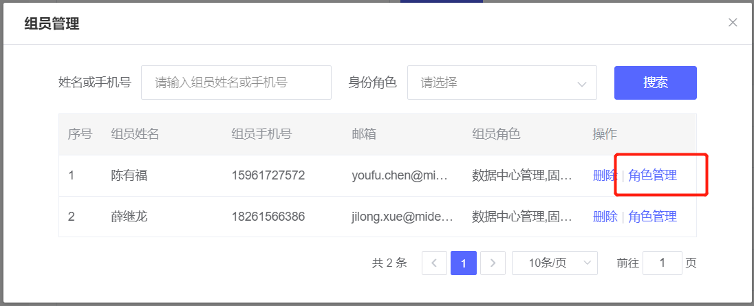Image resolution: width=754 pixels, height=306 pixels.
Task: Click the 组员姓名 column header
Action: 136,134
